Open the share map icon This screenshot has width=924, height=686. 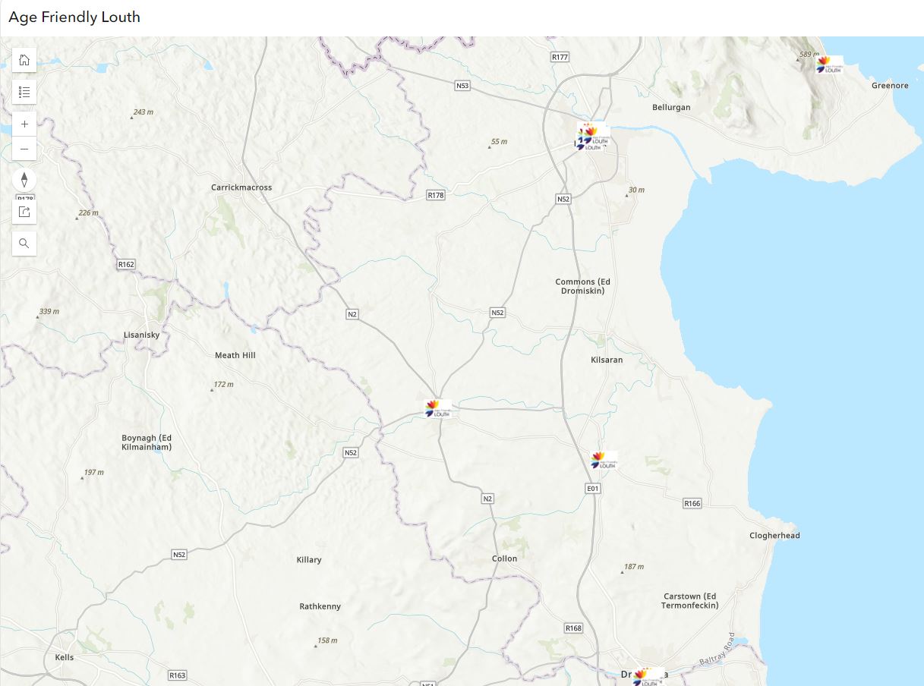(x=24, y=212)
